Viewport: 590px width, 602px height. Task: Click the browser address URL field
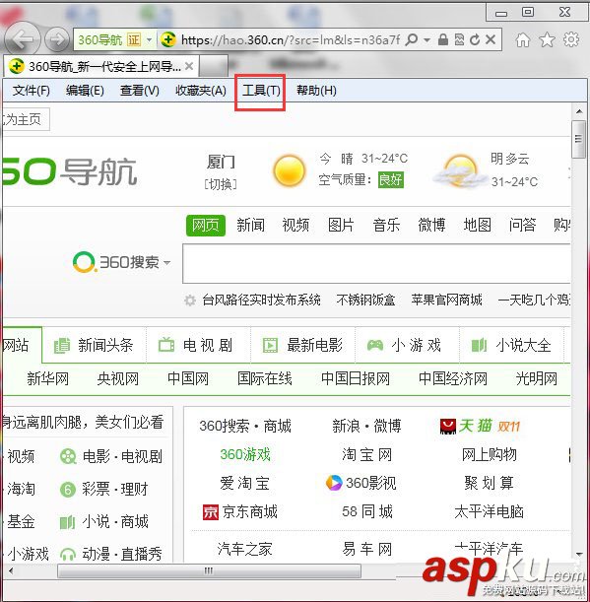click(x=291, y=39)
